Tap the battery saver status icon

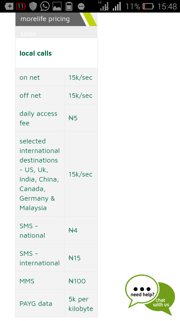pyautogui.click(x=69, y=6)
